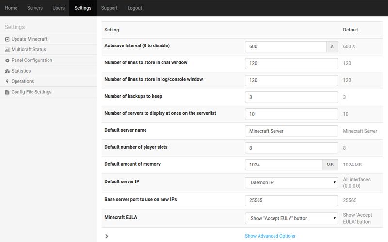Focus the Default server name field
This screenshot has height=242, width=388.
pos(291,131)
